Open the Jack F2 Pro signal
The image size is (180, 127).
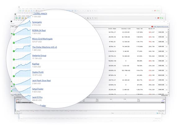[x=37, y=97]
